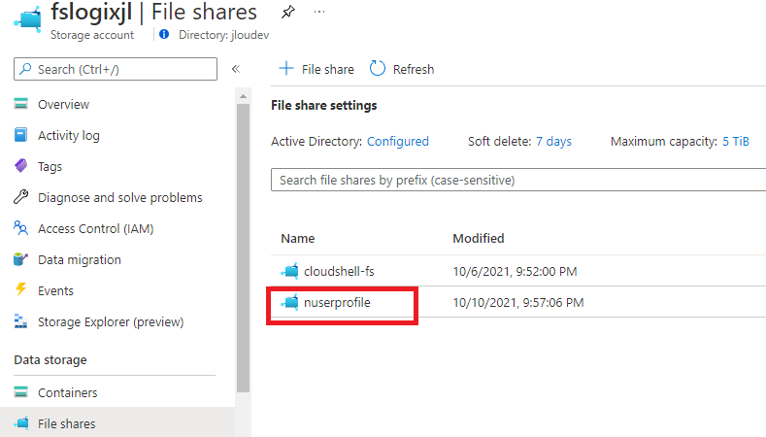Open Events page
The height and width of the screenshot is (437, 766).
[x=55, y=290]
